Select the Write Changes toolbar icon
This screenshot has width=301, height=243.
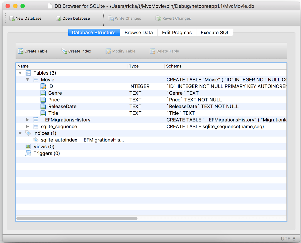[x=111, y=18]
